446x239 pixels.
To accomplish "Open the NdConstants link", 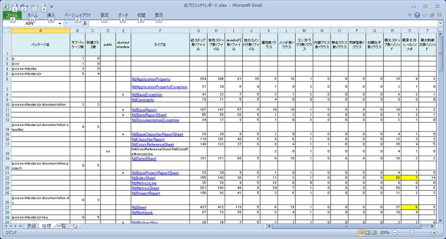I will click(x=143, y=100).
